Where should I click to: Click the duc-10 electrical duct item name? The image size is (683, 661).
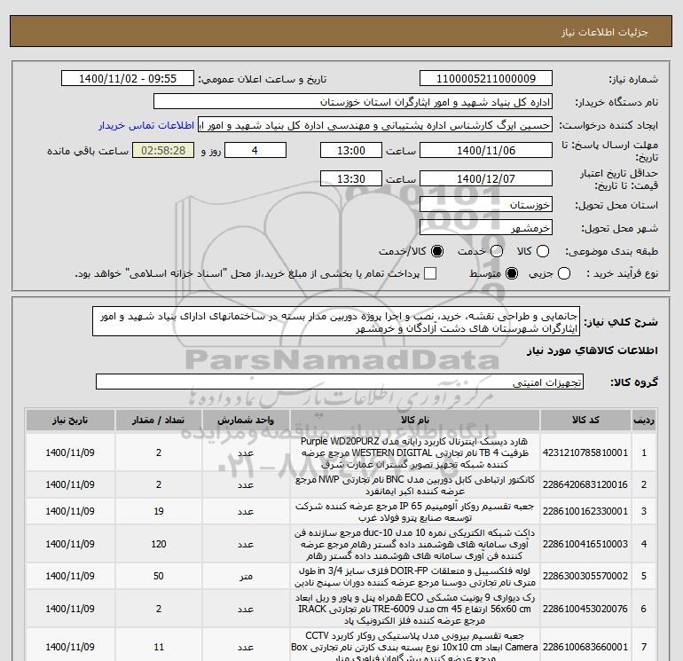click(415, 544)
